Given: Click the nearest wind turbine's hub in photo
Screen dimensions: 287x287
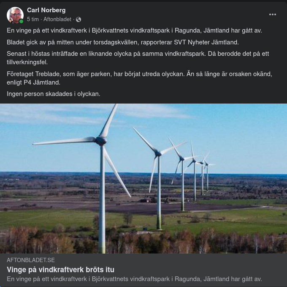Looking at the screenshot, I should point(101,140).
